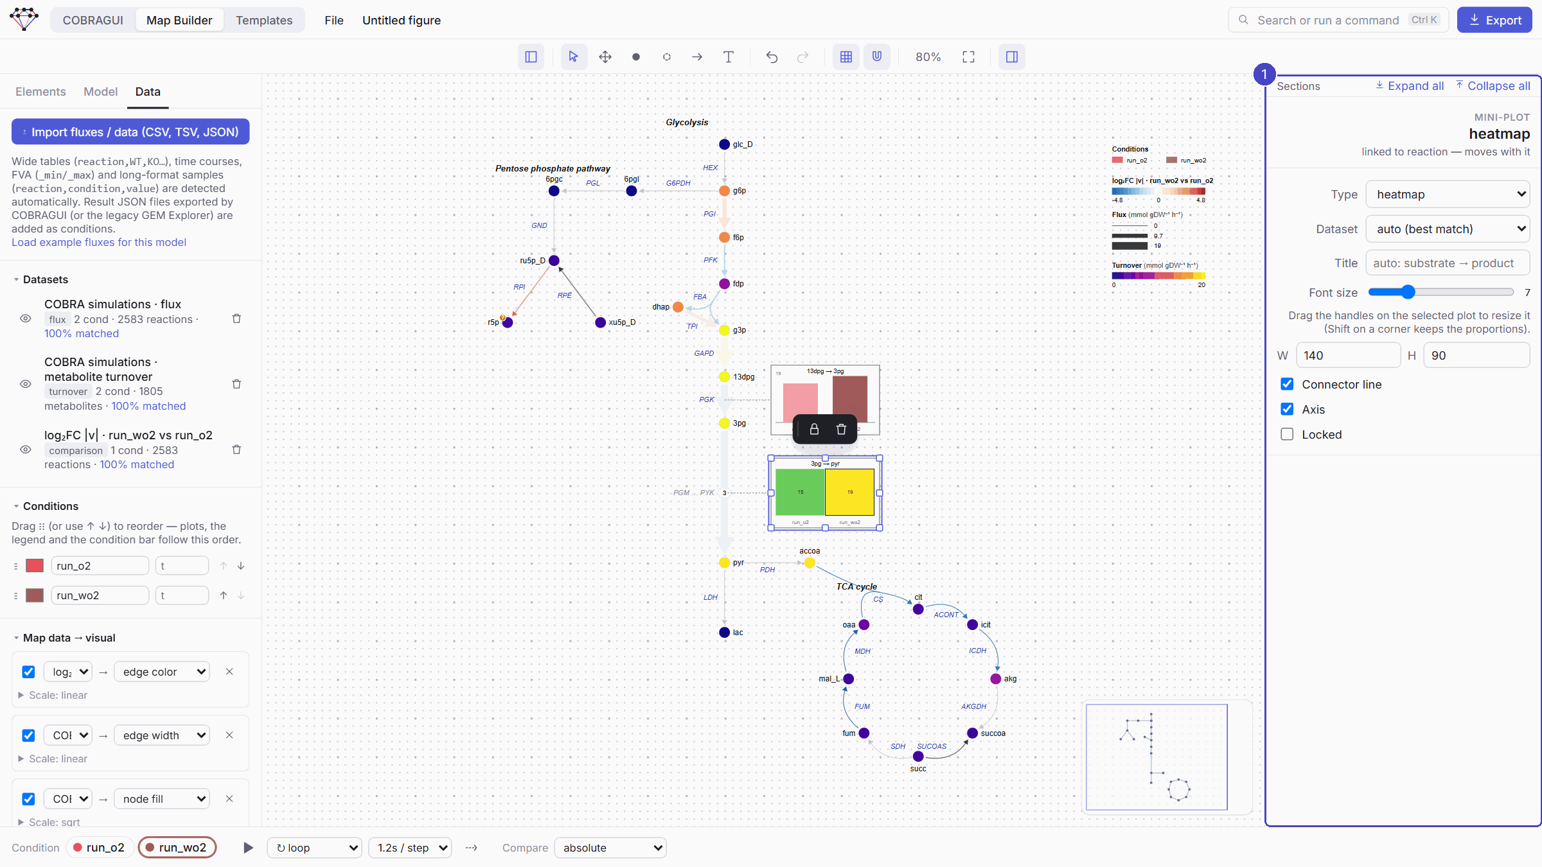
Task: Uncheck the Connector line option
Action: pos(1287,384)
